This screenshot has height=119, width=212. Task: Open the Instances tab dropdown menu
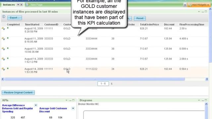pos(18,5)
